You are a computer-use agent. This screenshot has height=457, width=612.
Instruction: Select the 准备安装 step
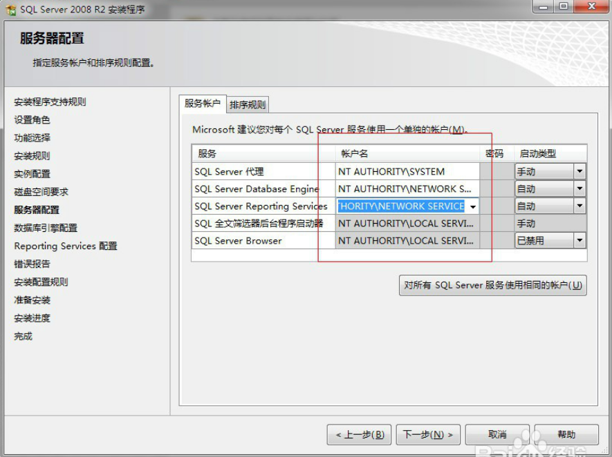tap(32, 300)
